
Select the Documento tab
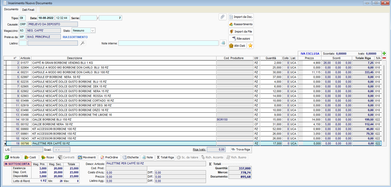(x=11, y=9)
